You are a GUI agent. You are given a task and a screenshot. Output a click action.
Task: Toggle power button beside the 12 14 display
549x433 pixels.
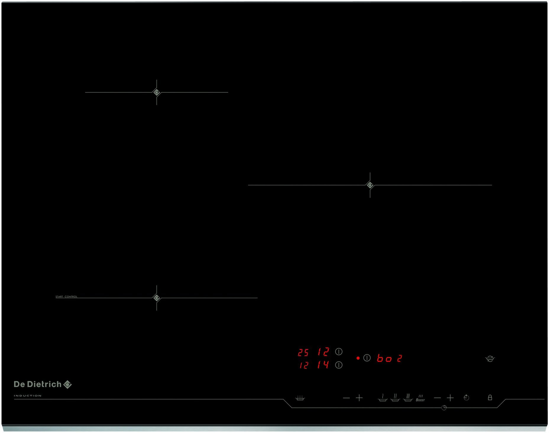339,365
